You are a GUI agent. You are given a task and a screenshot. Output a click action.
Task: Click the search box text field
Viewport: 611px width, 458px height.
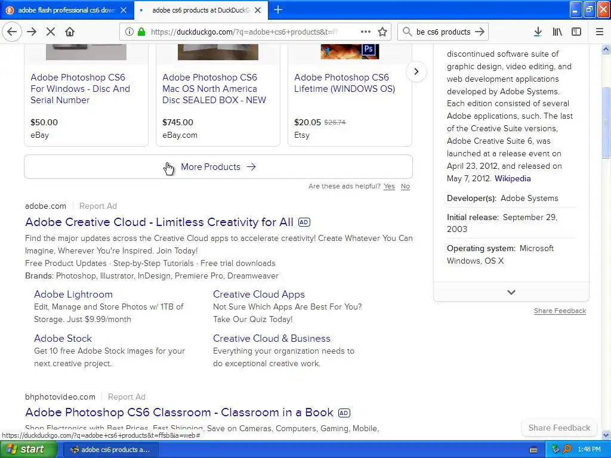(x=443, y=32)
